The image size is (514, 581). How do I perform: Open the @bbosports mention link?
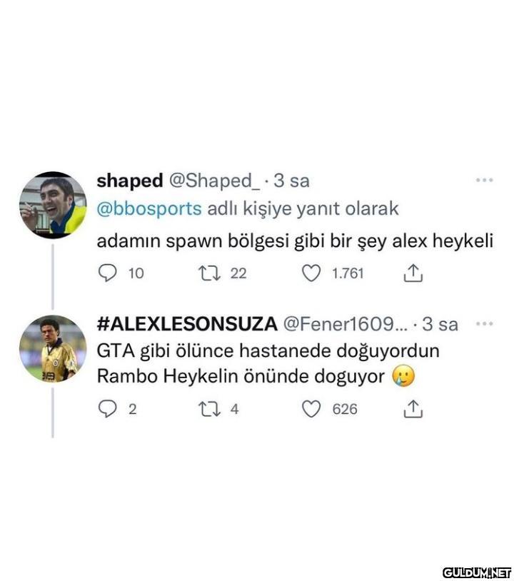[x=149, y=208]
